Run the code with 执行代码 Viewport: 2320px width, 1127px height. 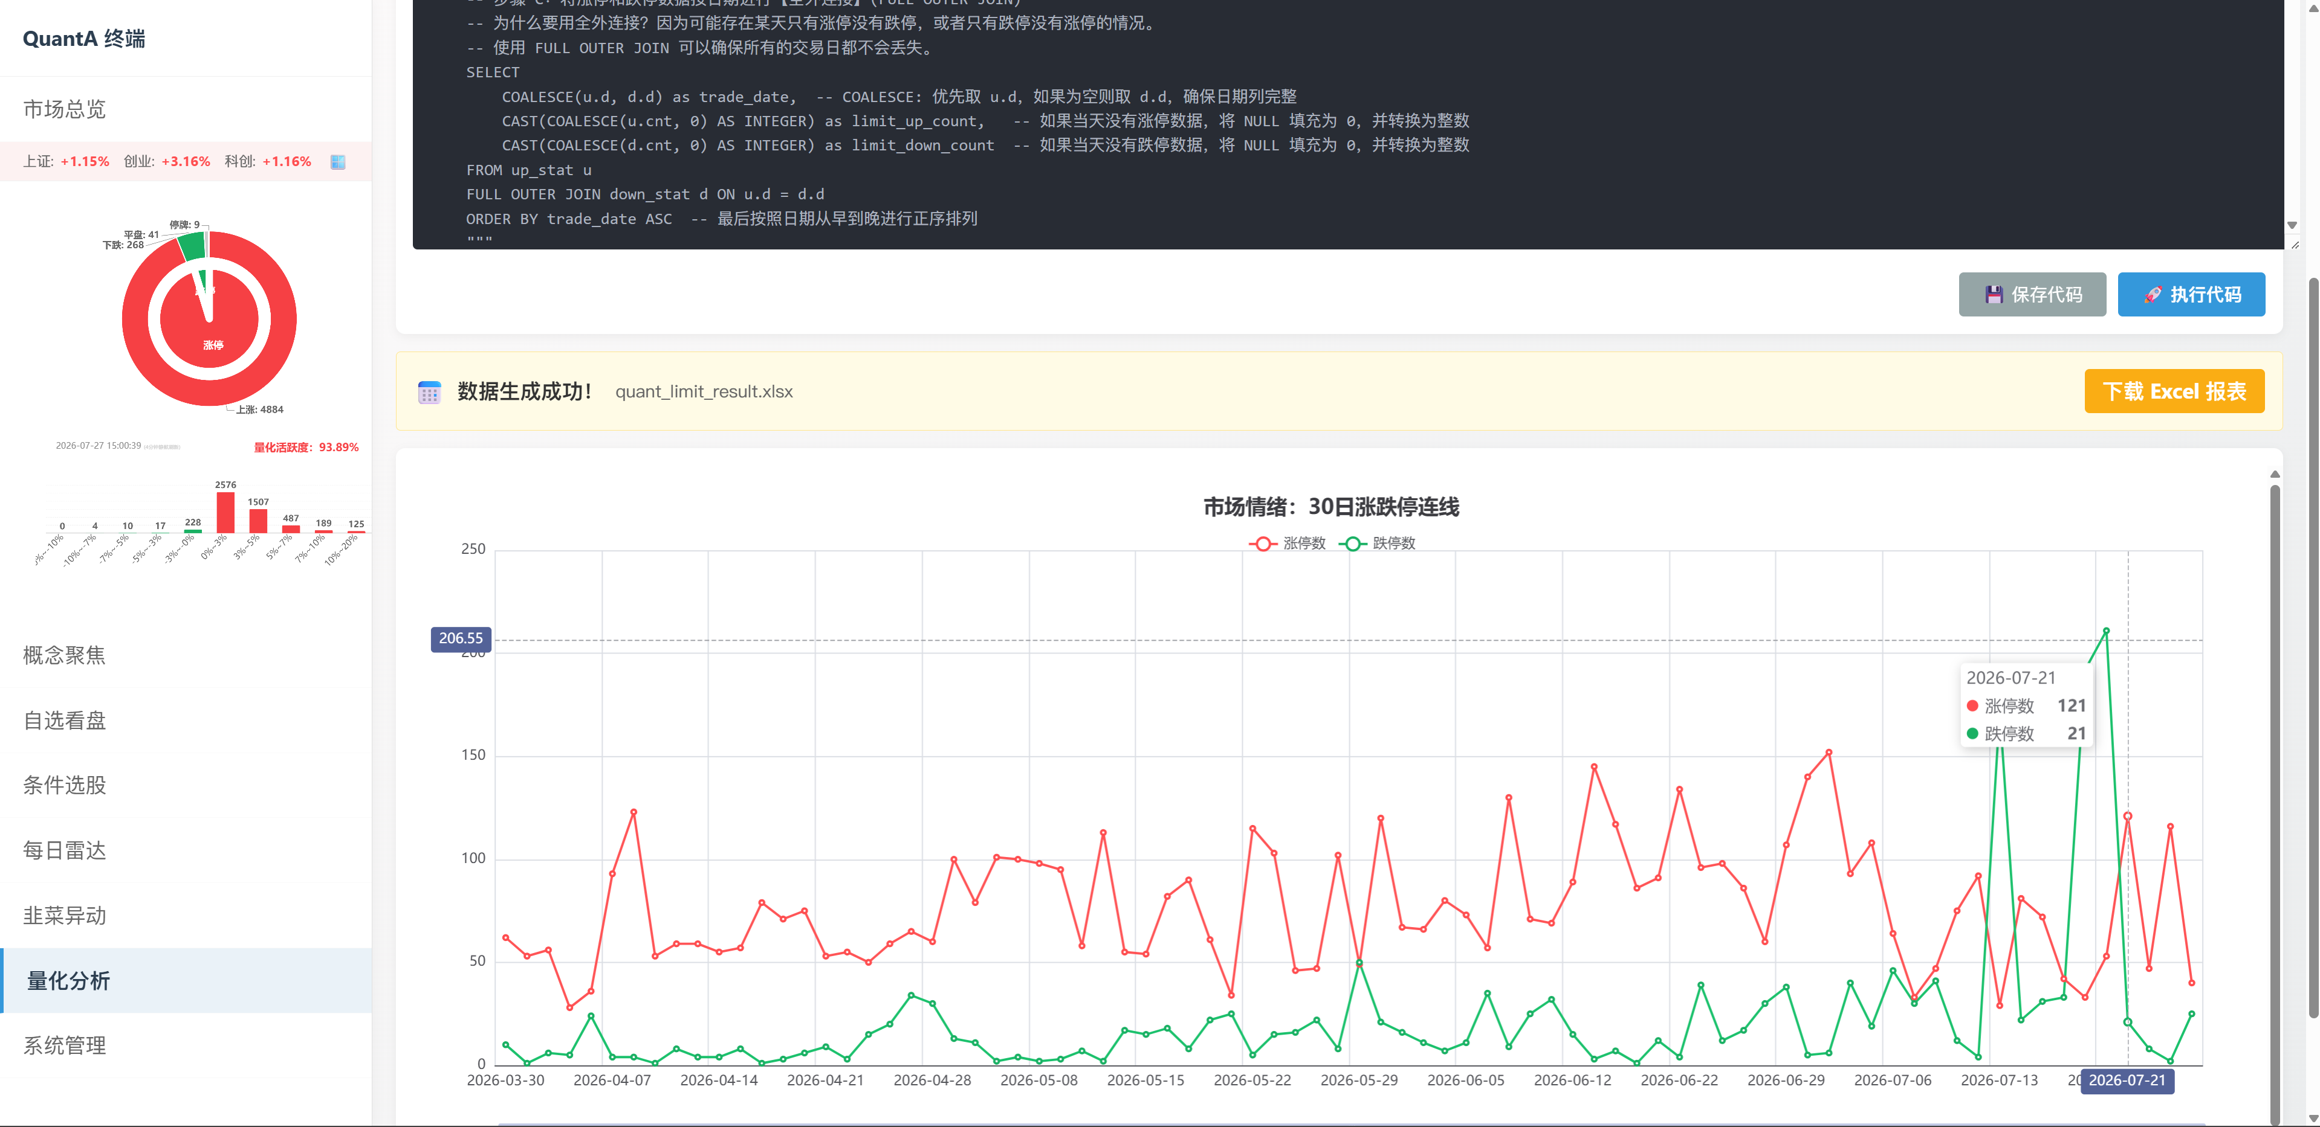point(2190,294)
